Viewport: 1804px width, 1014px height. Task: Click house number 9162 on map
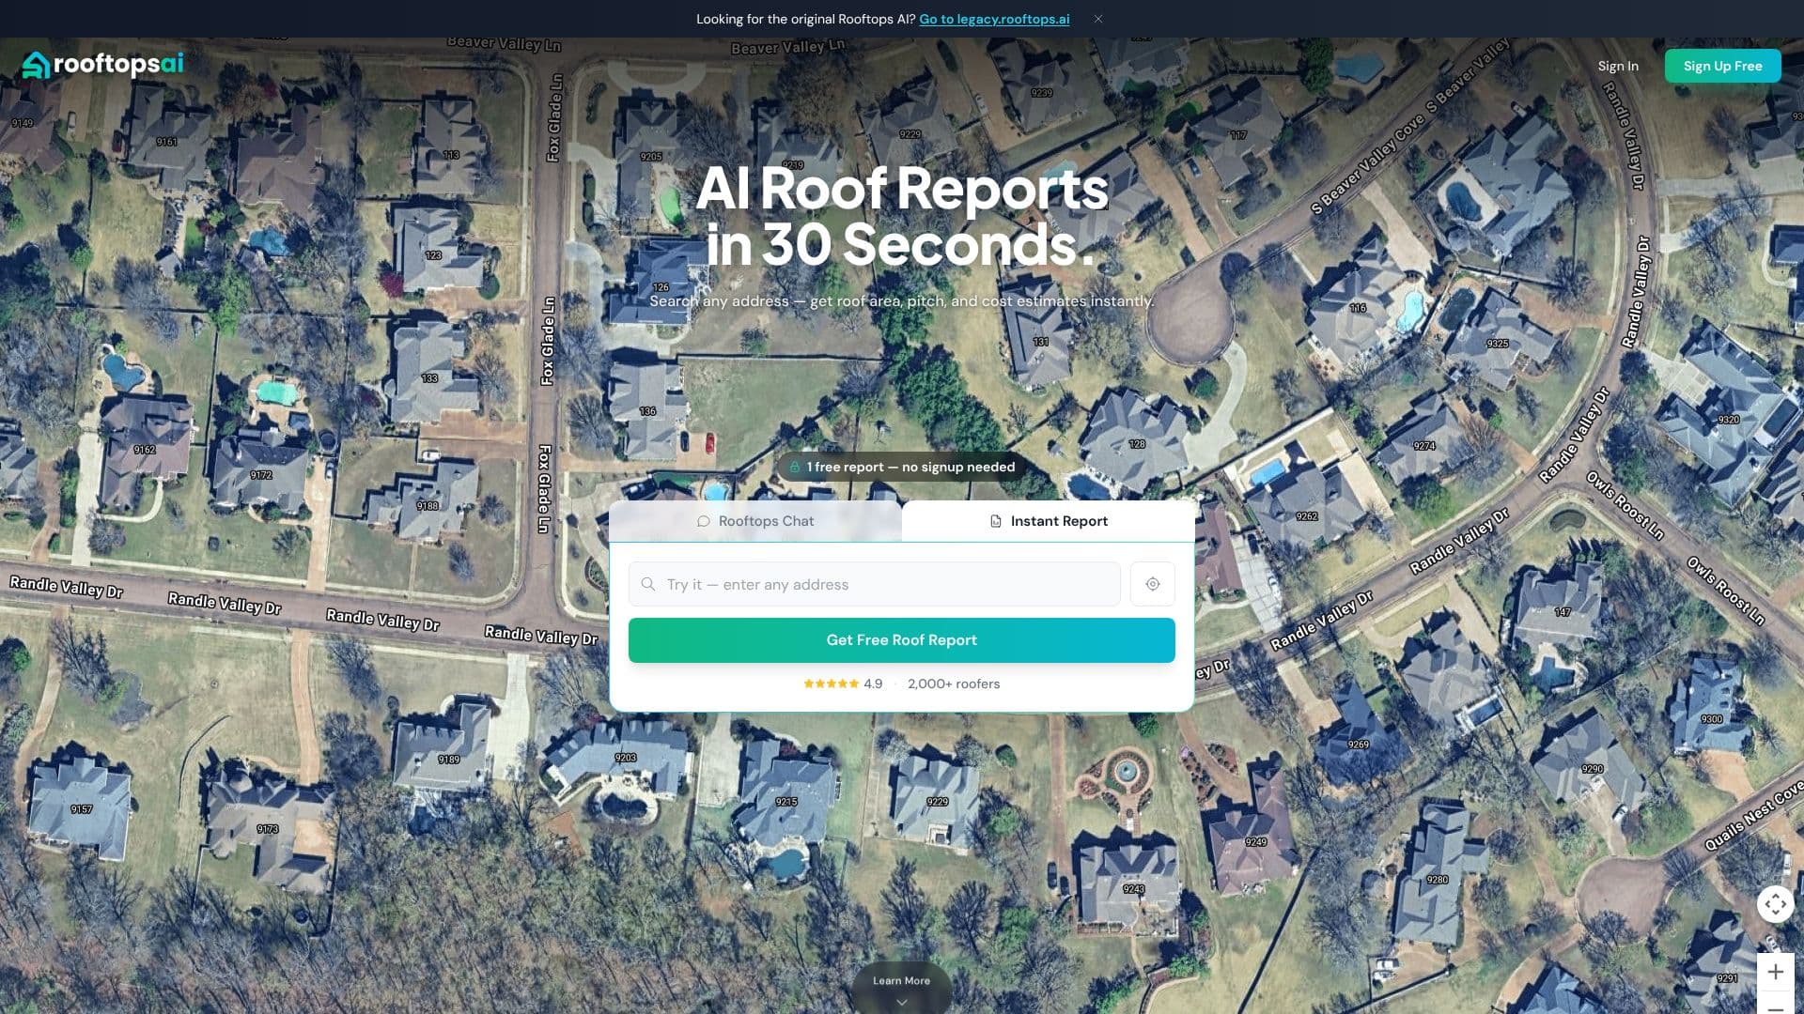[x=145, y=450]
